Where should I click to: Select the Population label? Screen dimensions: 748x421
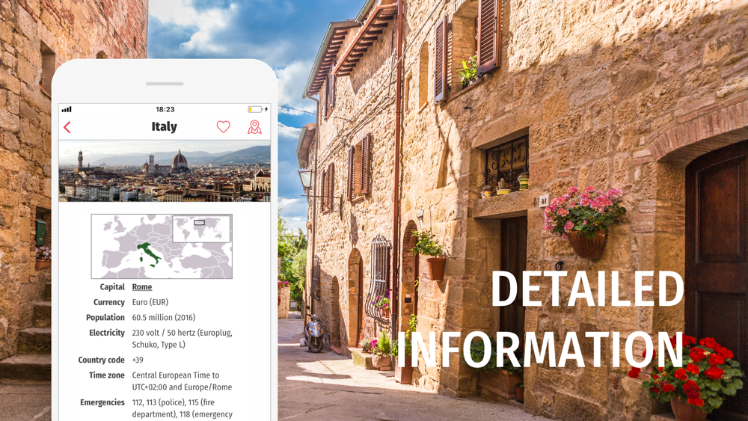point(105,318)
